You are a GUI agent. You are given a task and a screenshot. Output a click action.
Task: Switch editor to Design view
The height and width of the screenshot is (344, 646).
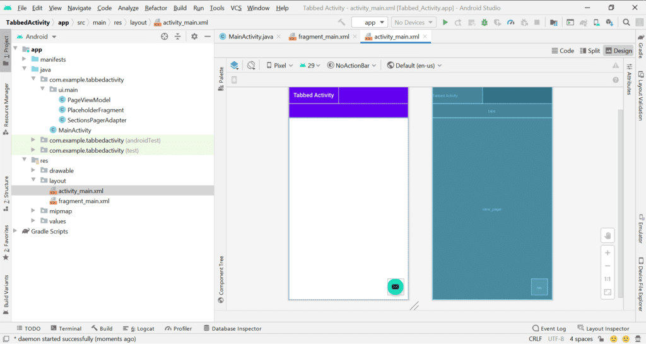618,50
